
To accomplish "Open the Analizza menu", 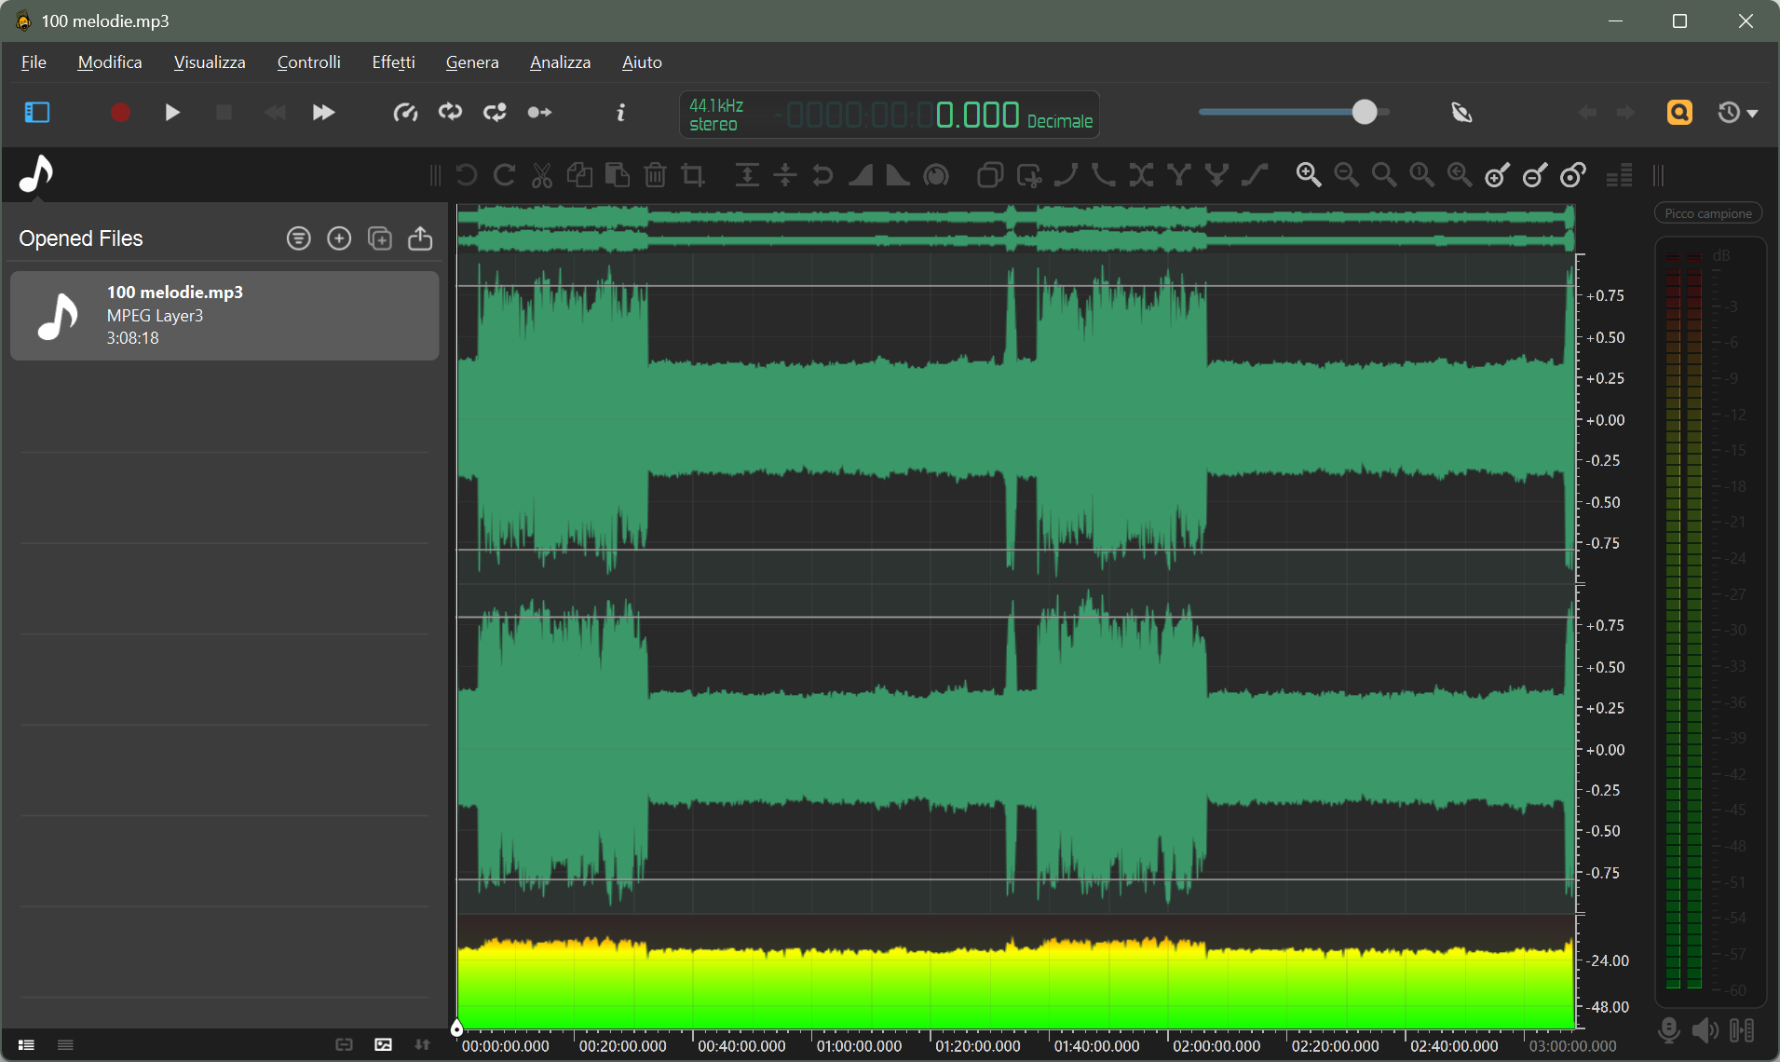I will tap(560, 62).
